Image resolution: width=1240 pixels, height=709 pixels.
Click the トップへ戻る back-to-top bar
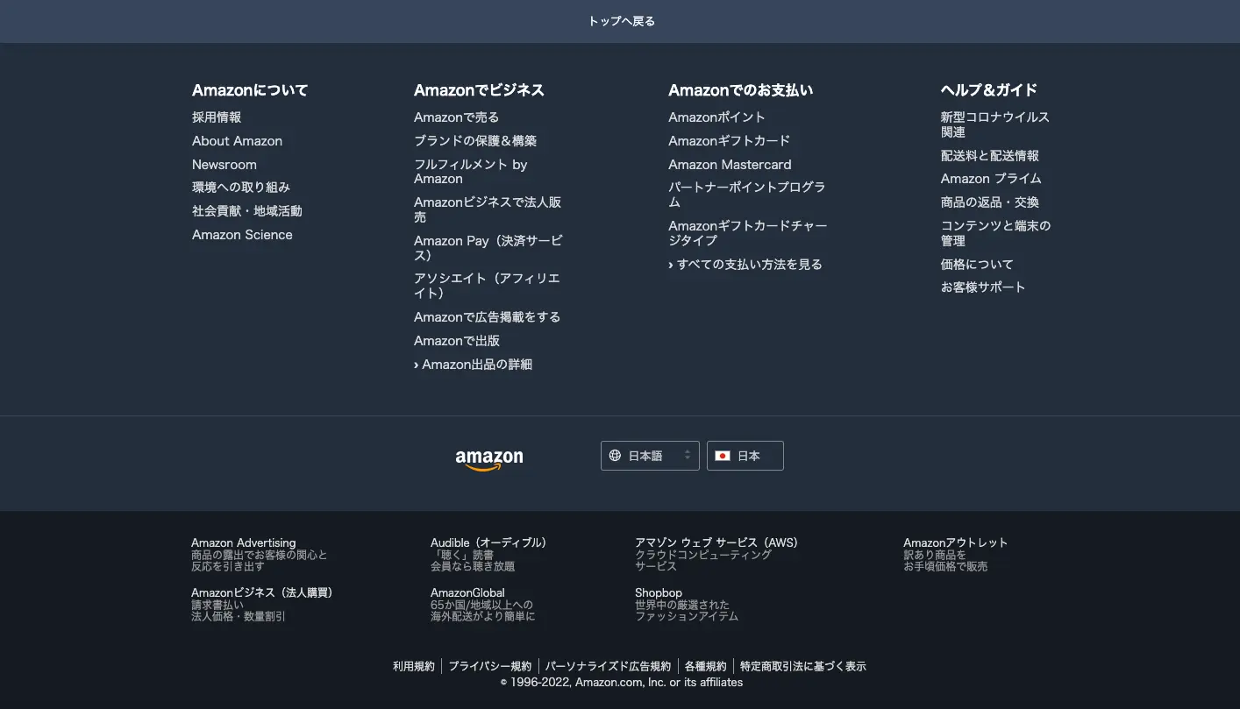click(620, 21)
